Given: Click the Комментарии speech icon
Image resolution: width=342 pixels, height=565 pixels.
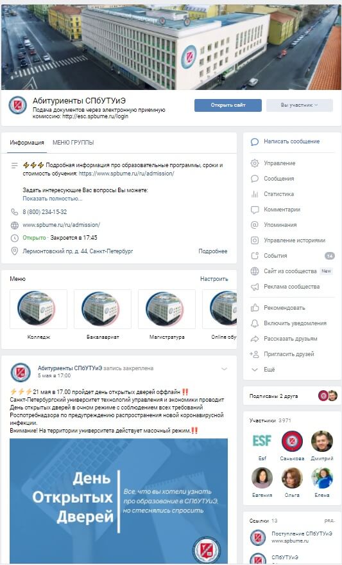Looking at the screenshot, I should (255, 210).
